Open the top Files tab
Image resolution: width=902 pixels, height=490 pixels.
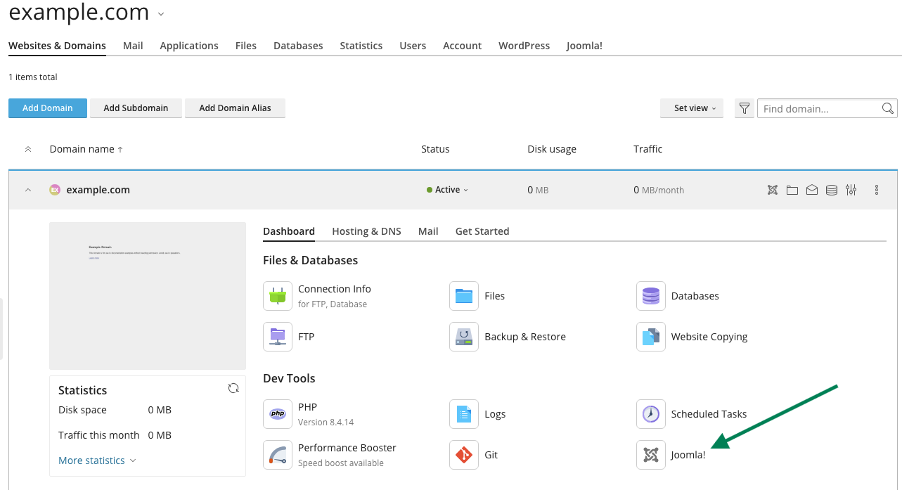pyautogui.click(x=246, y=46)
